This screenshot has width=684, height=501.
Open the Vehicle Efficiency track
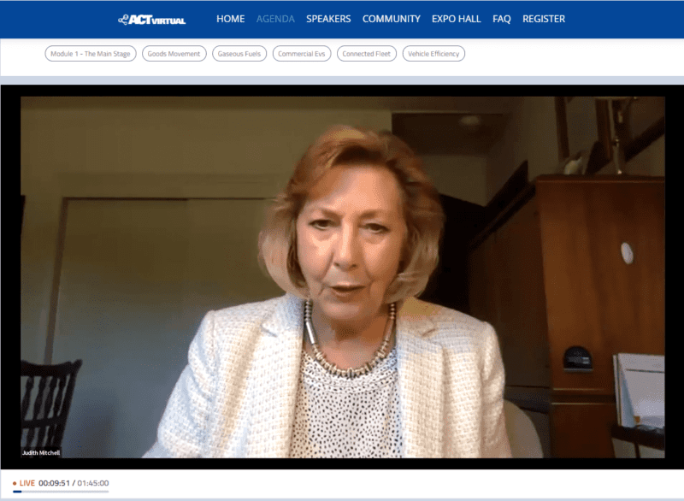pos(433,54)
